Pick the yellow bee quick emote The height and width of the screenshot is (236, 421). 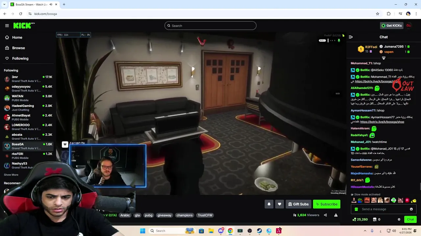click(414, 200)
